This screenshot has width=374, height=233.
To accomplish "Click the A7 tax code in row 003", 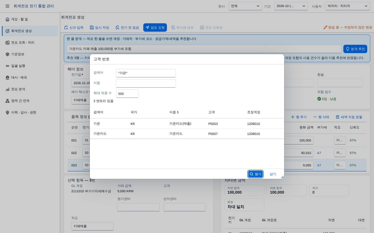I will pos(319,165).
